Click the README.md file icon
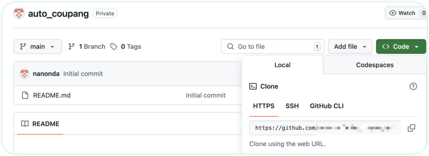The height and width of the screenshot is (156, 429). [25, 95]
